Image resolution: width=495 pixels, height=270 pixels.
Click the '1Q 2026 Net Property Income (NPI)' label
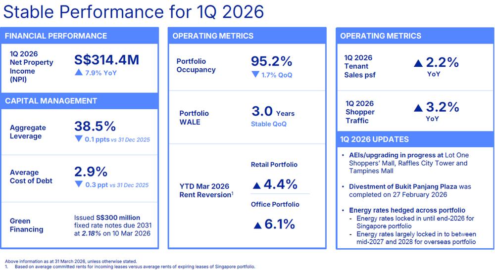coord(32,67)
